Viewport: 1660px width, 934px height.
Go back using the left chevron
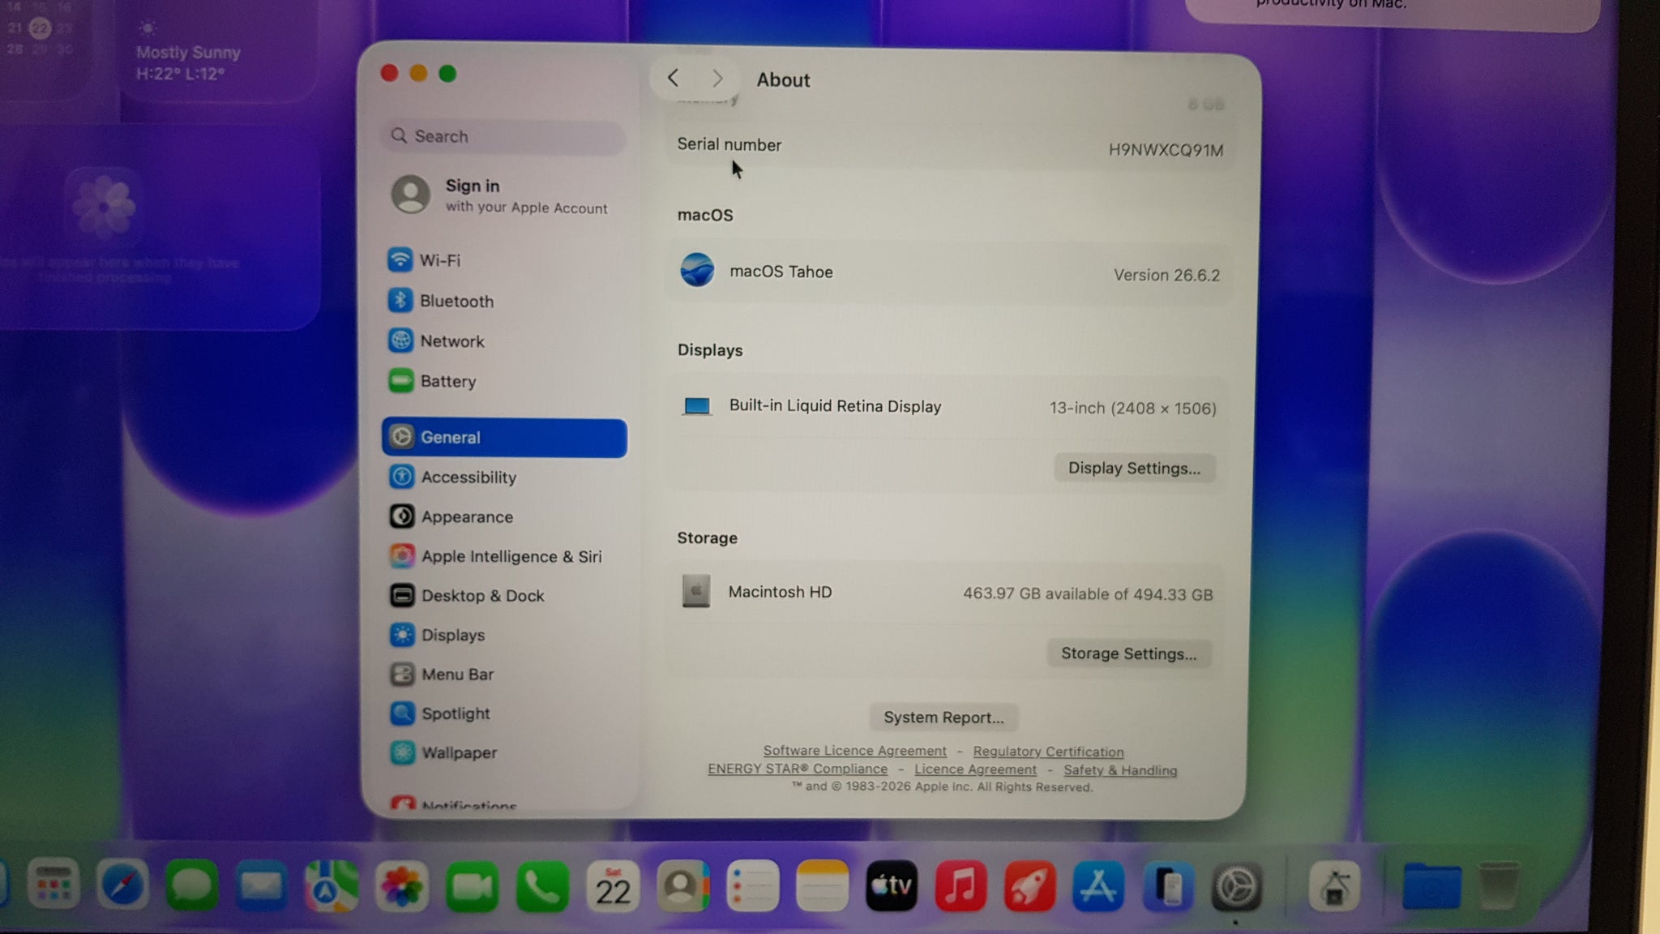pos(673,78)
